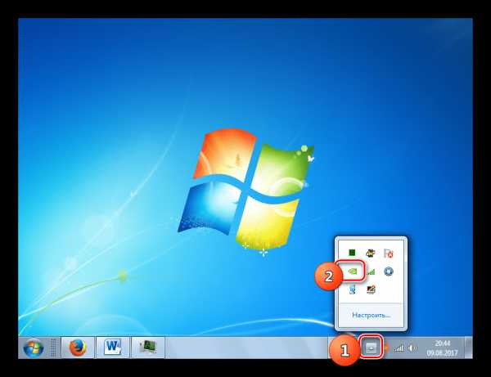Open the Настроить... link in tray popup

pos(371,315)
